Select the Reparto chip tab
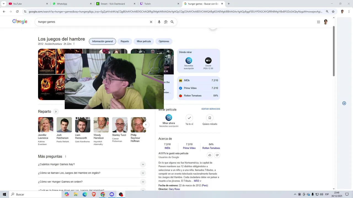353x198 pixels. click(x=125, y=42)
